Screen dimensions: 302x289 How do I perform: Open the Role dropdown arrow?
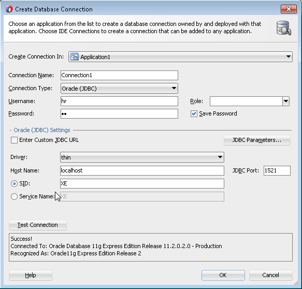point(286,102)
